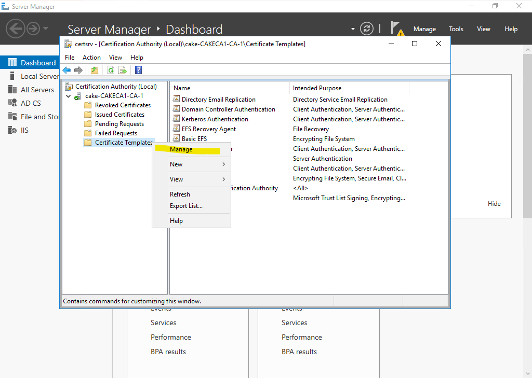Click EFS Recovery Agent template icon

point(176,129)
